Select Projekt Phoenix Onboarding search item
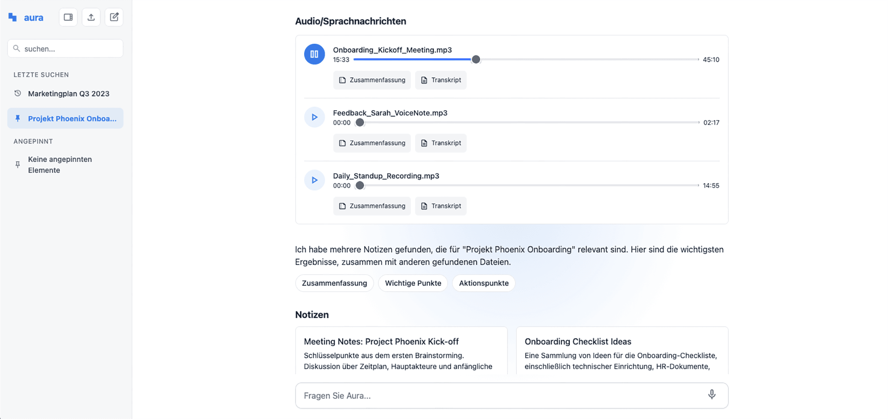Image resolution: width=888 pixels, height=419 pixels. 72,118
